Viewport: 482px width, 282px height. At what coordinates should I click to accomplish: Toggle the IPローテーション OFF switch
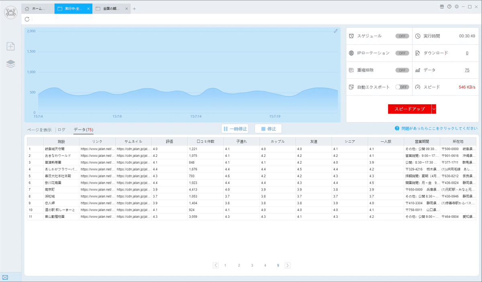coord(402,53)
